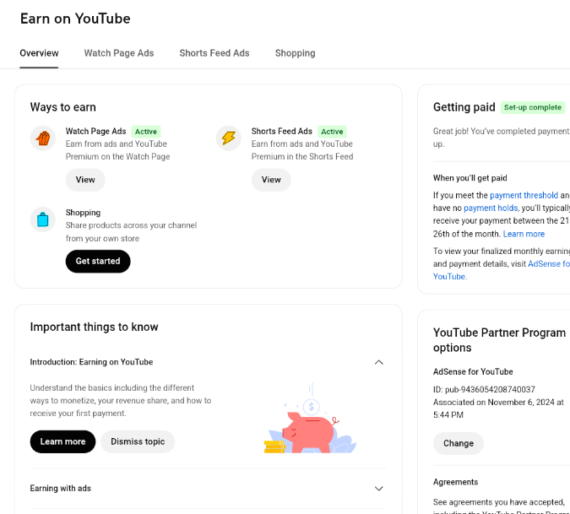Click the Active badge beside Shorts Feed Ads
570x514 pixels.
coord(332,132)
